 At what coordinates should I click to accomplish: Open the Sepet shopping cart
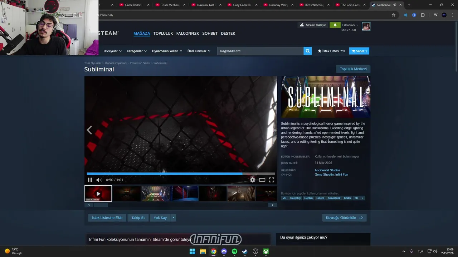(x=359, y=51)
